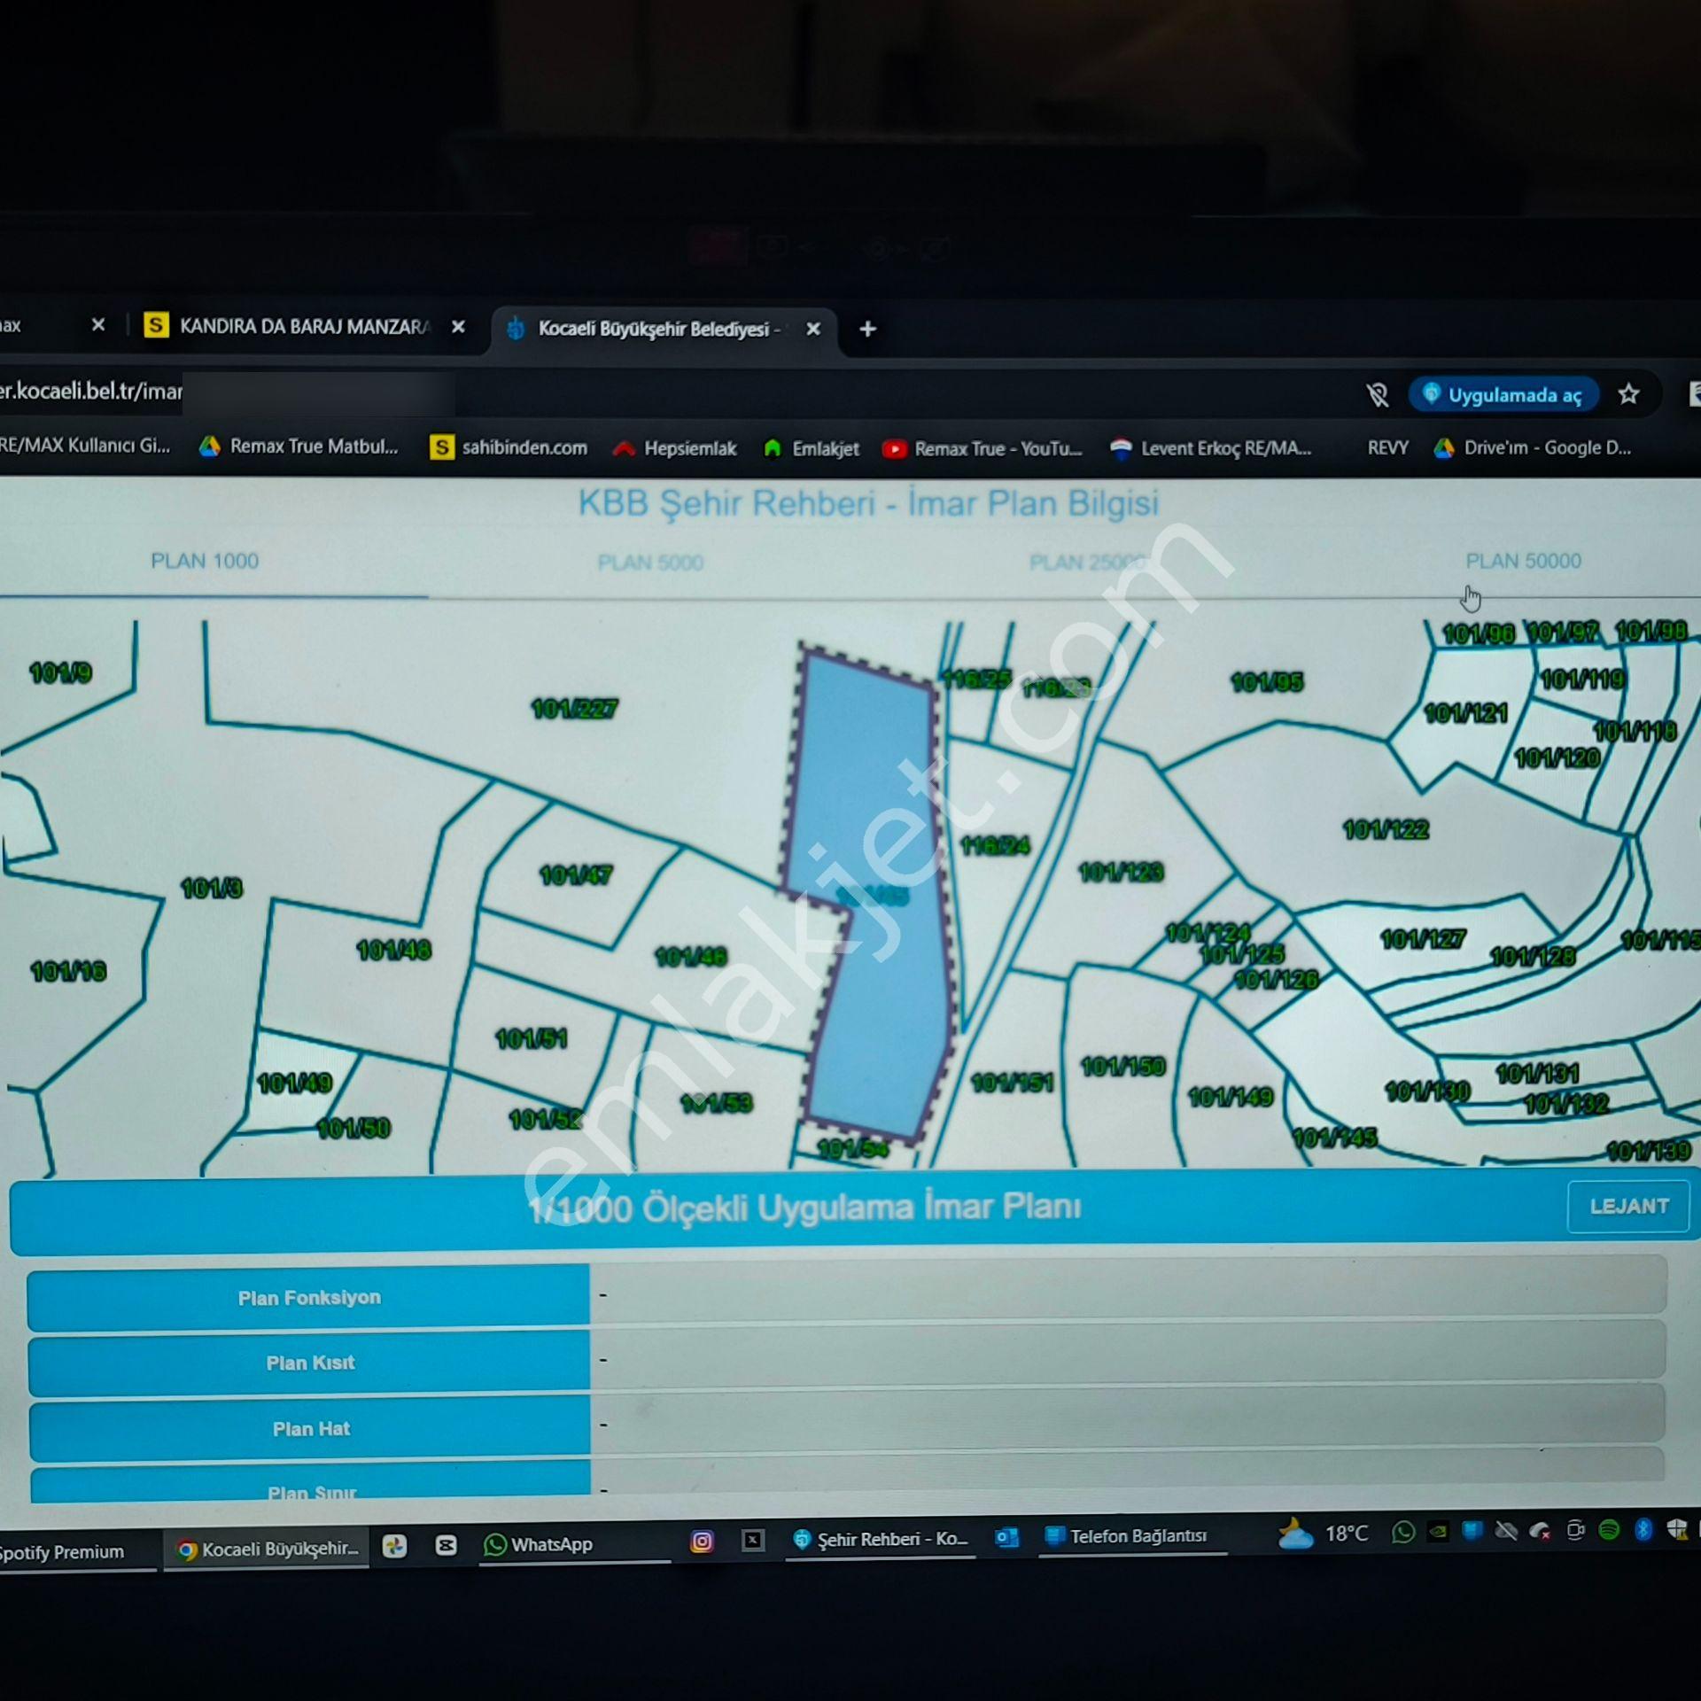The image size is (1701, 1701).
Task: Click the Spotify system tray icon
Action: point(1610,1530)
